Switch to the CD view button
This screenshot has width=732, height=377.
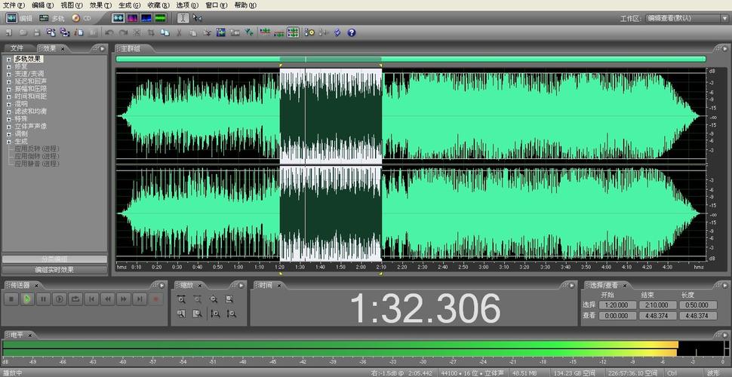point(82,18)
